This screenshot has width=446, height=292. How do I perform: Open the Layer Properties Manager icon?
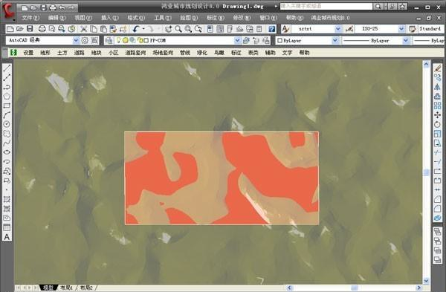pyautogui.click(x=109, y=40)
